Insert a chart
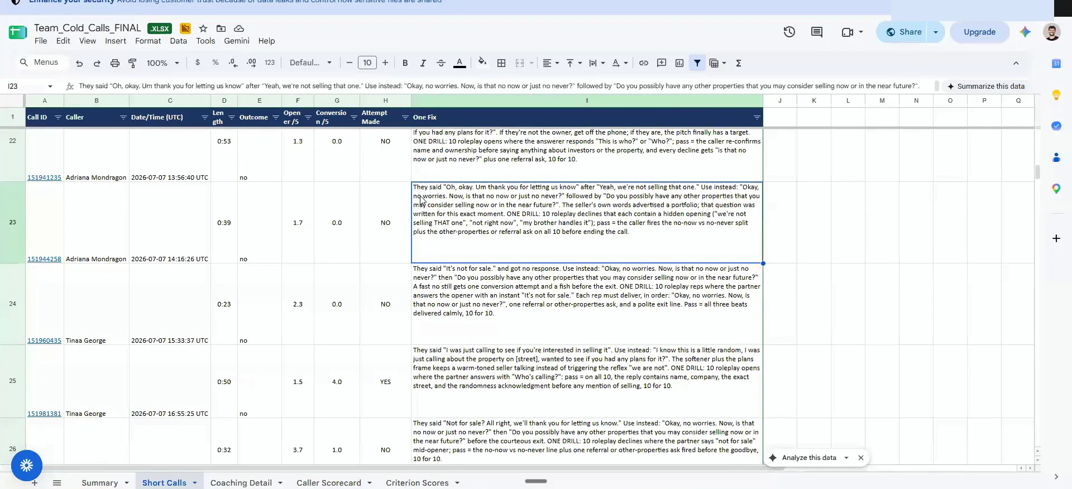This screenshot has height=489, width=1072. [x=679, y=63]
